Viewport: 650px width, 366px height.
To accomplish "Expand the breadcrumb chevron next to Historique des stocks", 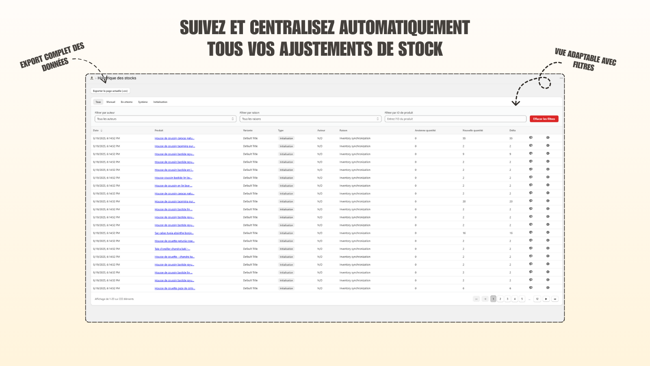I will [x=96, y=78].
